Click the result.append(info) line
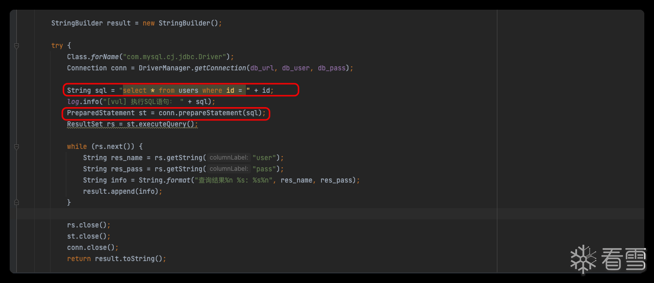This screenshot has width=654, height=283. tap(122, 191)
